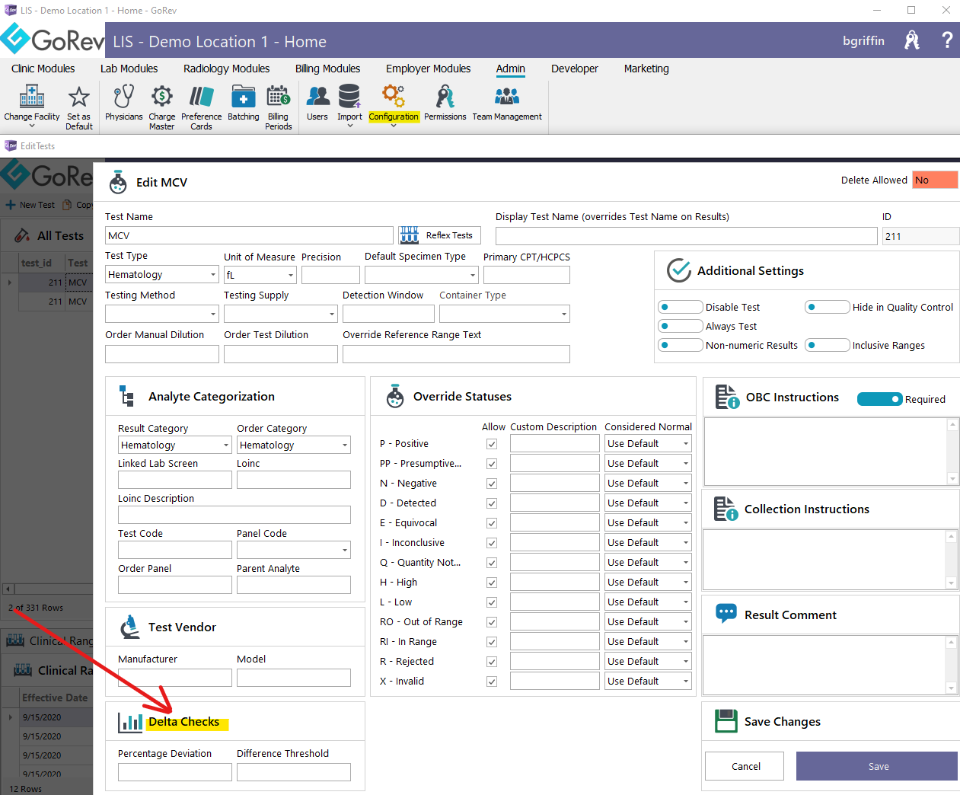Click Set as Default star icon
Image resolution: width=960 pixels, height=795 pixels.
pyautogui.click(x=79, y=97)
